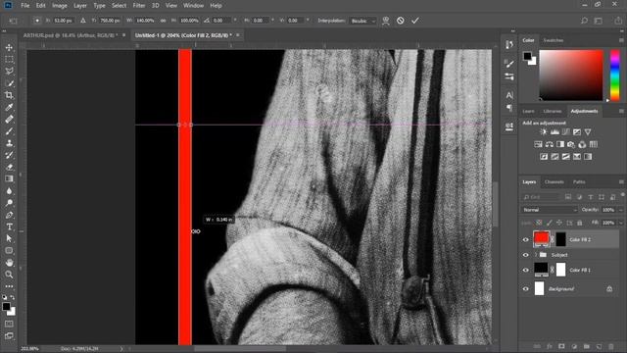Commit the transform with the checkmark
627x353 pixels.
[x=415, y=21]
